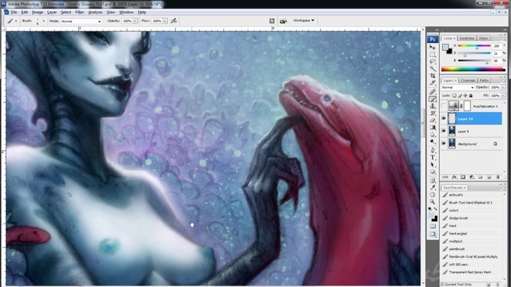Toggle Current Tool Only checkbox
Image resolution: width=511 pixels, height=287 pixels.
[443, 284]
